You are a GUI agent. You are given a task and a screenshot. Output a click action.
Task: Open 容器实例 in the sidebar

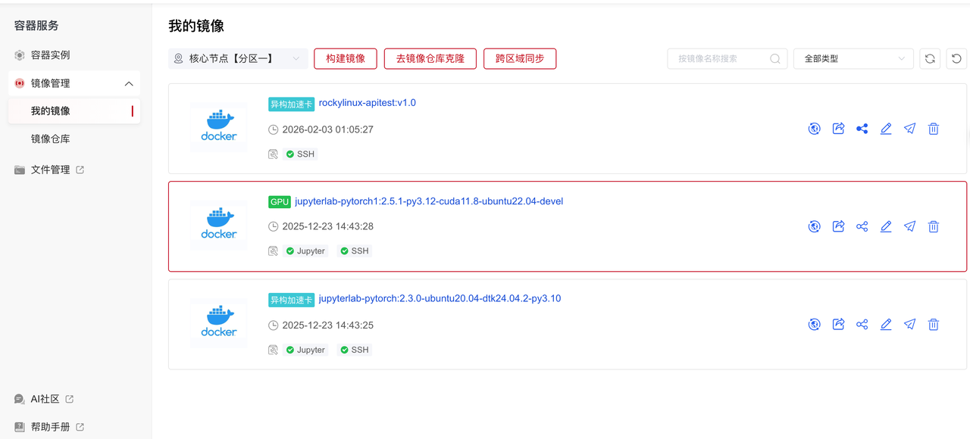point(50,55)
